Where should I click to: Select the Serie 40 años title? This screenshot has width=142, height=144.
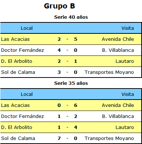[x=71, y=17]
